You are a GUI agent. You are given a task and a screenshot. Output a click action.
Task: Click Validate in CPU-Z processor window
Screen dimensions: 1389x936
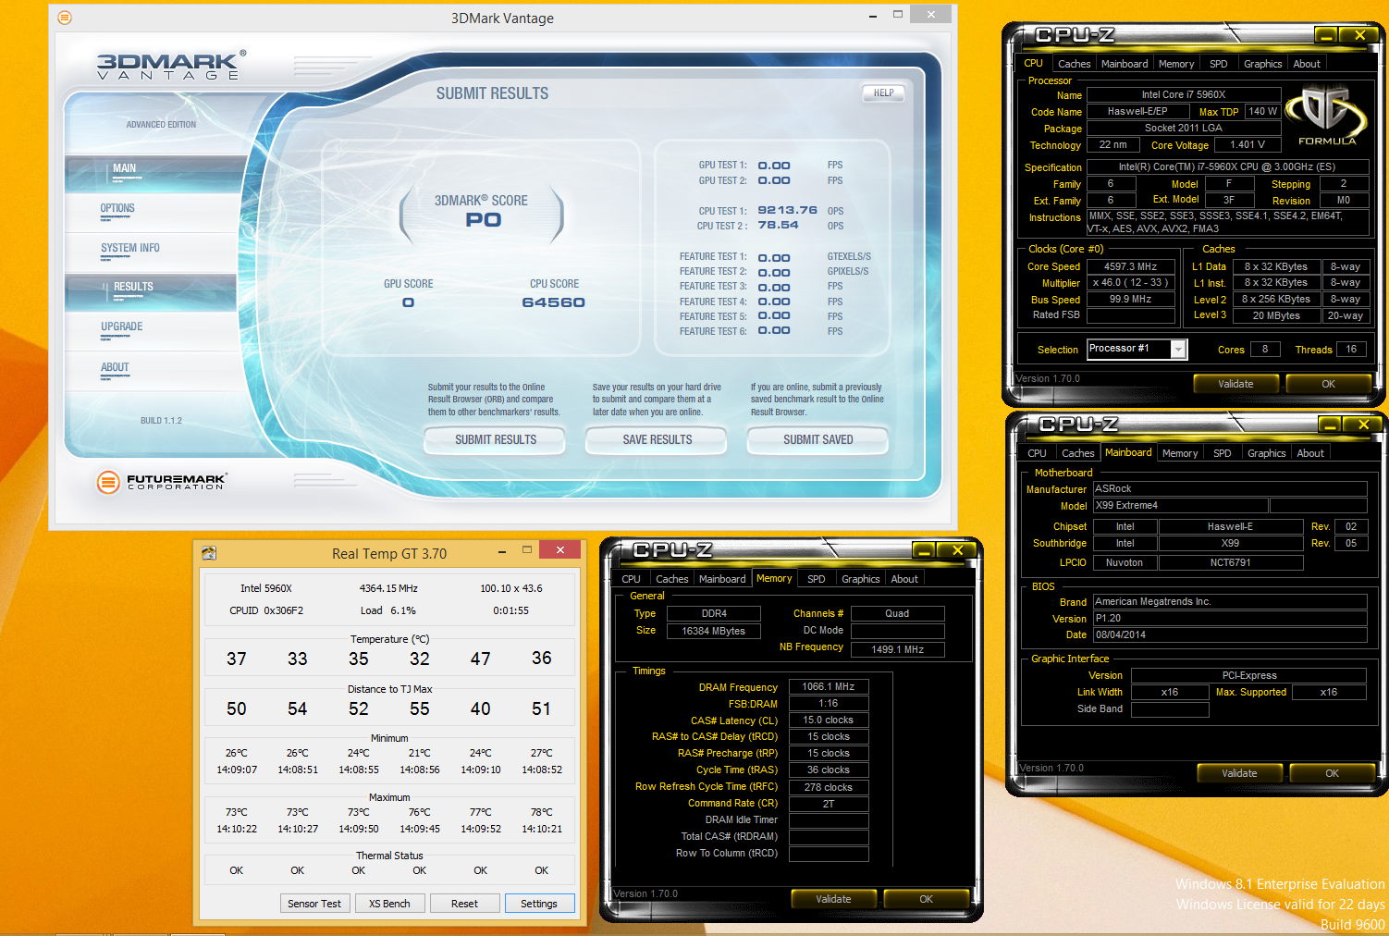[1235, 384]
